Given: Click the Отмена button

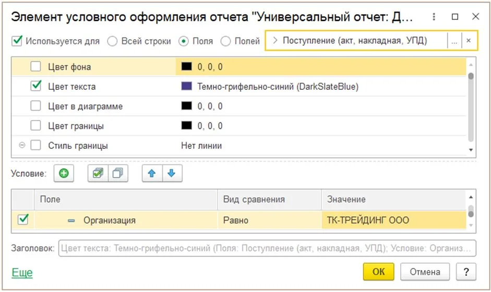Looking at the screenshot, I should click(x=425, y=272).
